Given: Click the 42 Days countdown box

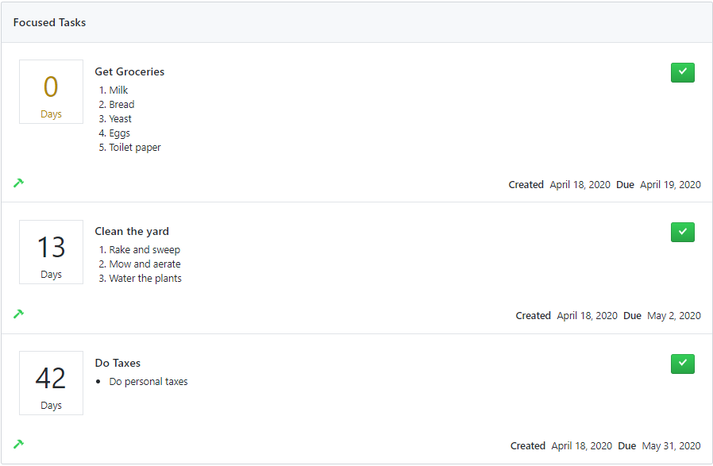Looking at the screenshot, I should tap(51, 383).
